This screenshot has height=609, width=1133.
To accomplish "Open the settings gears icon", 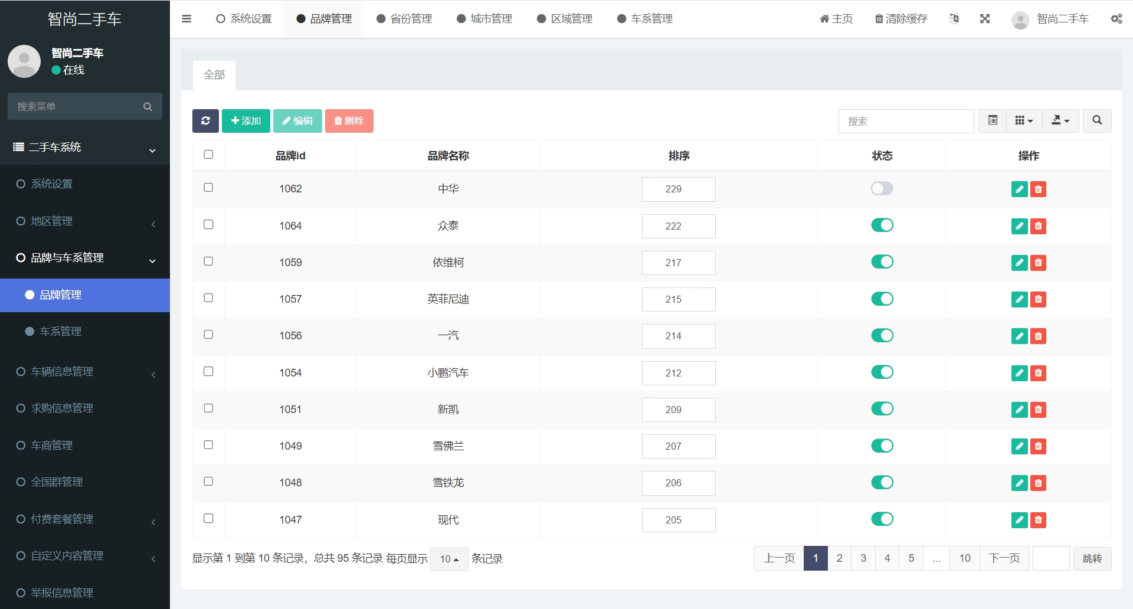I will (1116, 19).
